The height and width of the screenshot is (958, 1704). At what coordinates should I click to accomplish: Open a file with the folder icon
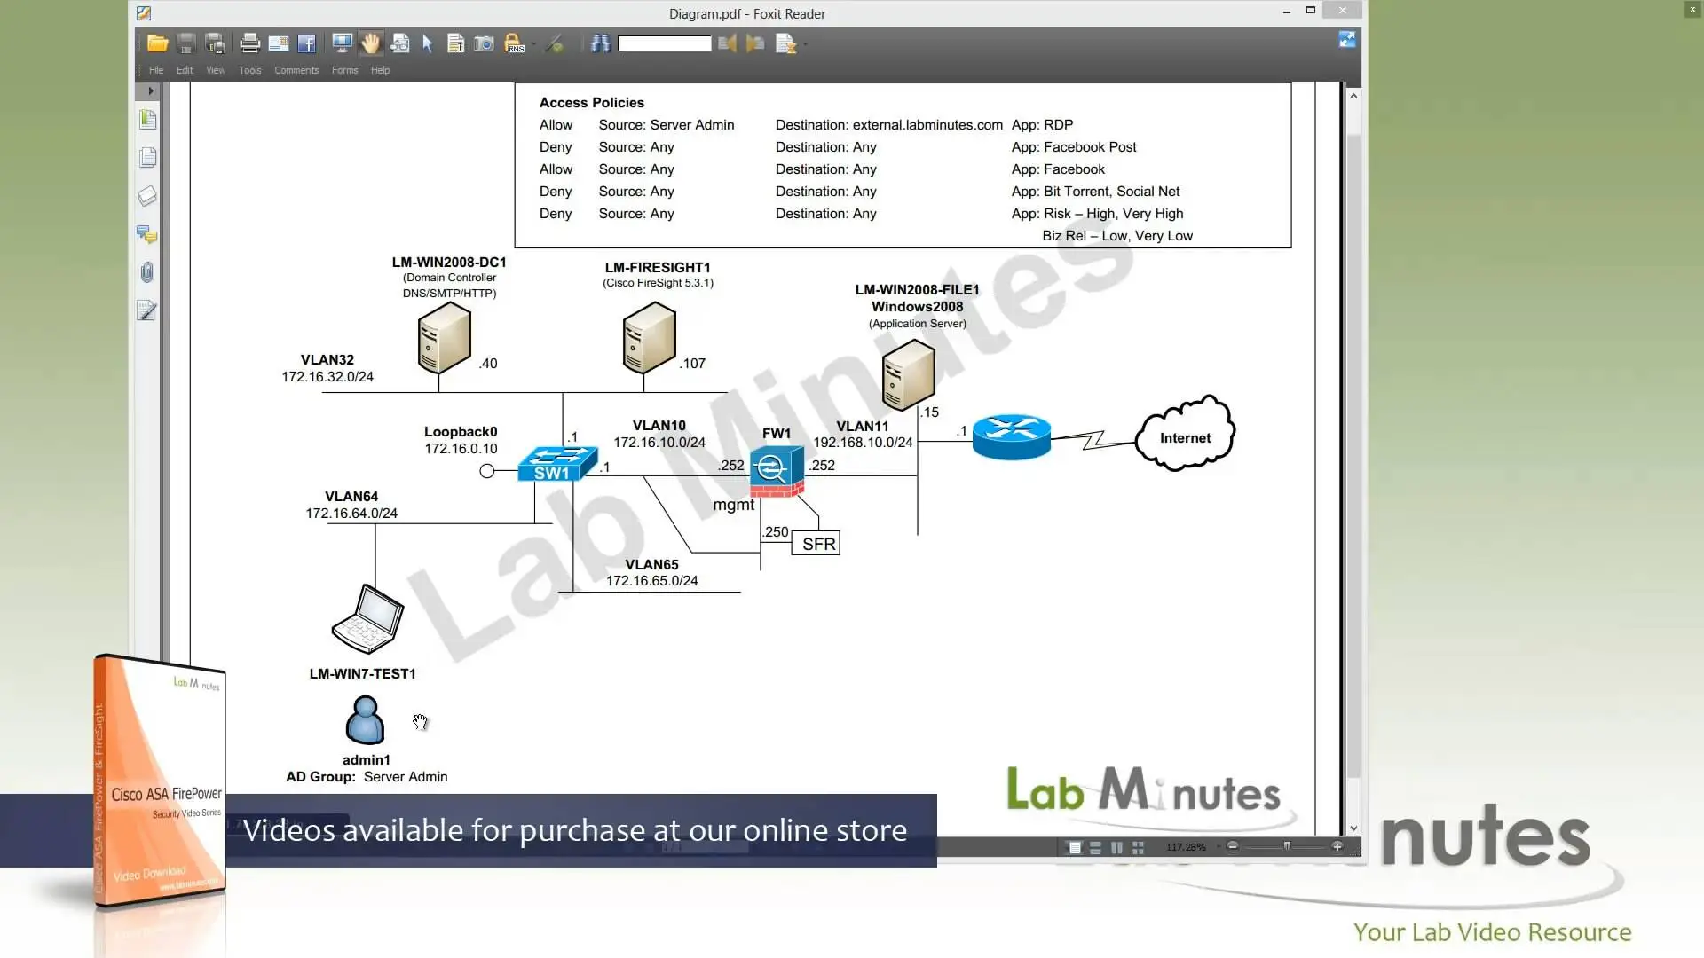pyautogui.click(x=158, y=43)
